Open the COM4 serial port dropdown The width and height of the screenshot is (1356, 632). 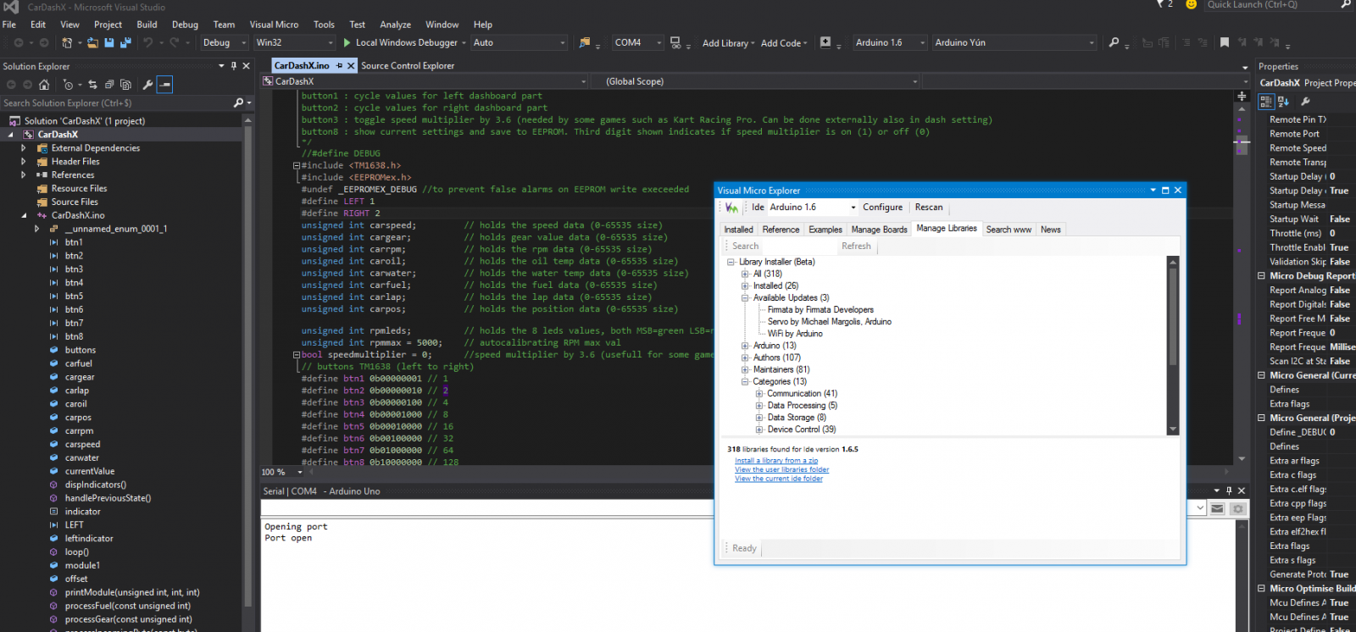pos(658,42)
